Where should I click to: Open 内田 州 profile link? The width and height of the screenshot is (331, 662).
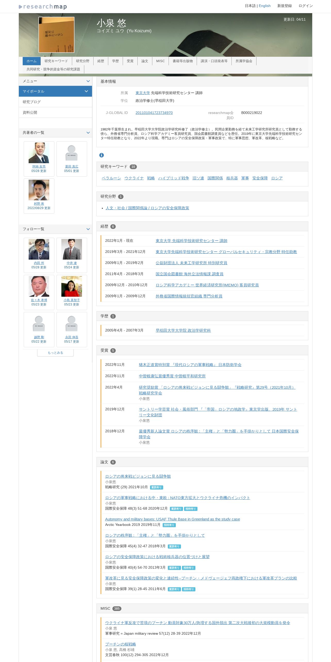click(x=39, y=263)
